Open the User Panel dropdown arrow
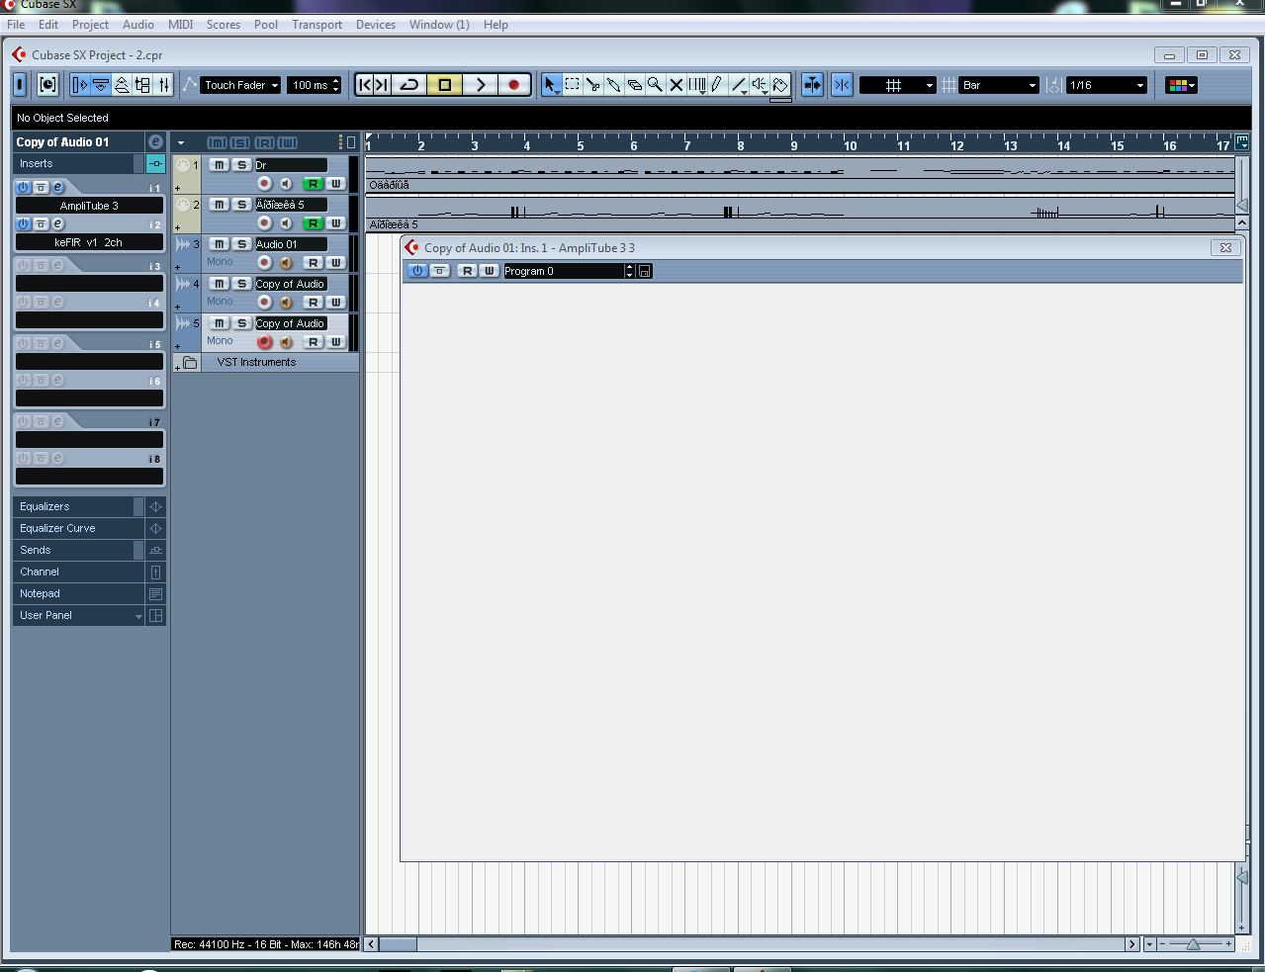Screen dimensions: 1265x972 [x=138, y=616]
